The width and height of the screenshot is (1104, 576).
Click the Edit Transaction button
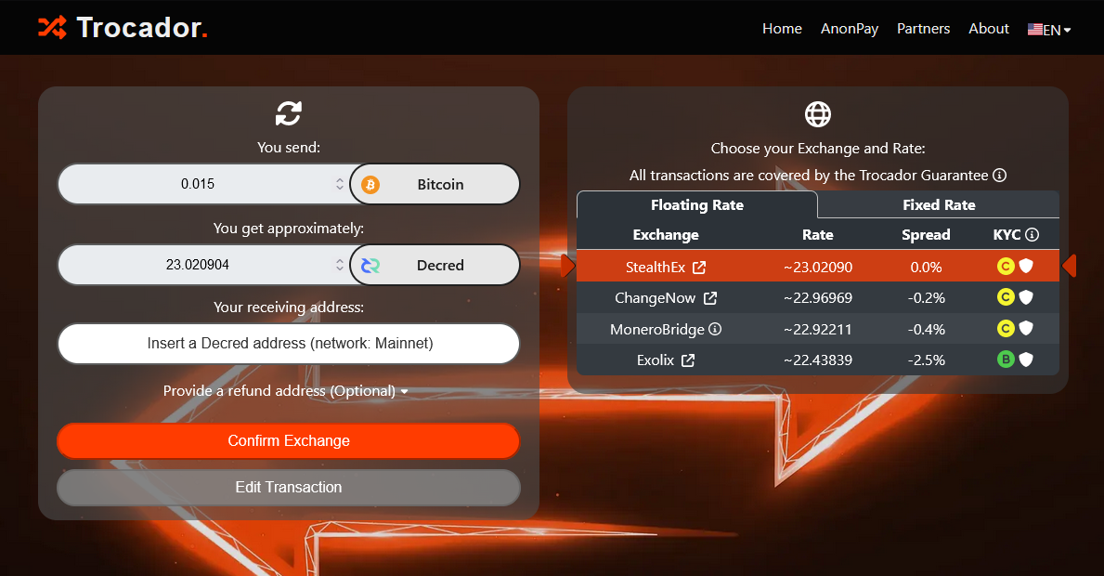289,487
